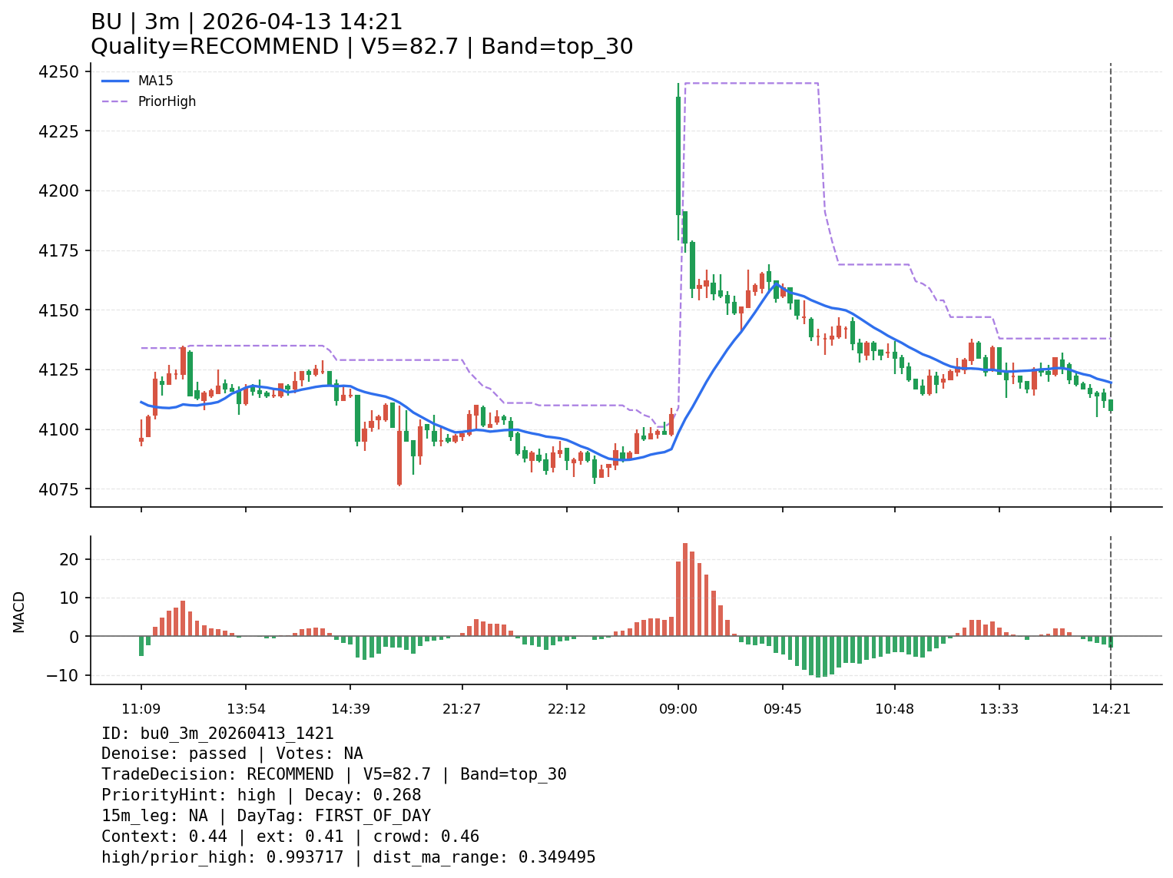
Task: Select the MA15 legend label
Action: point(155,81)
